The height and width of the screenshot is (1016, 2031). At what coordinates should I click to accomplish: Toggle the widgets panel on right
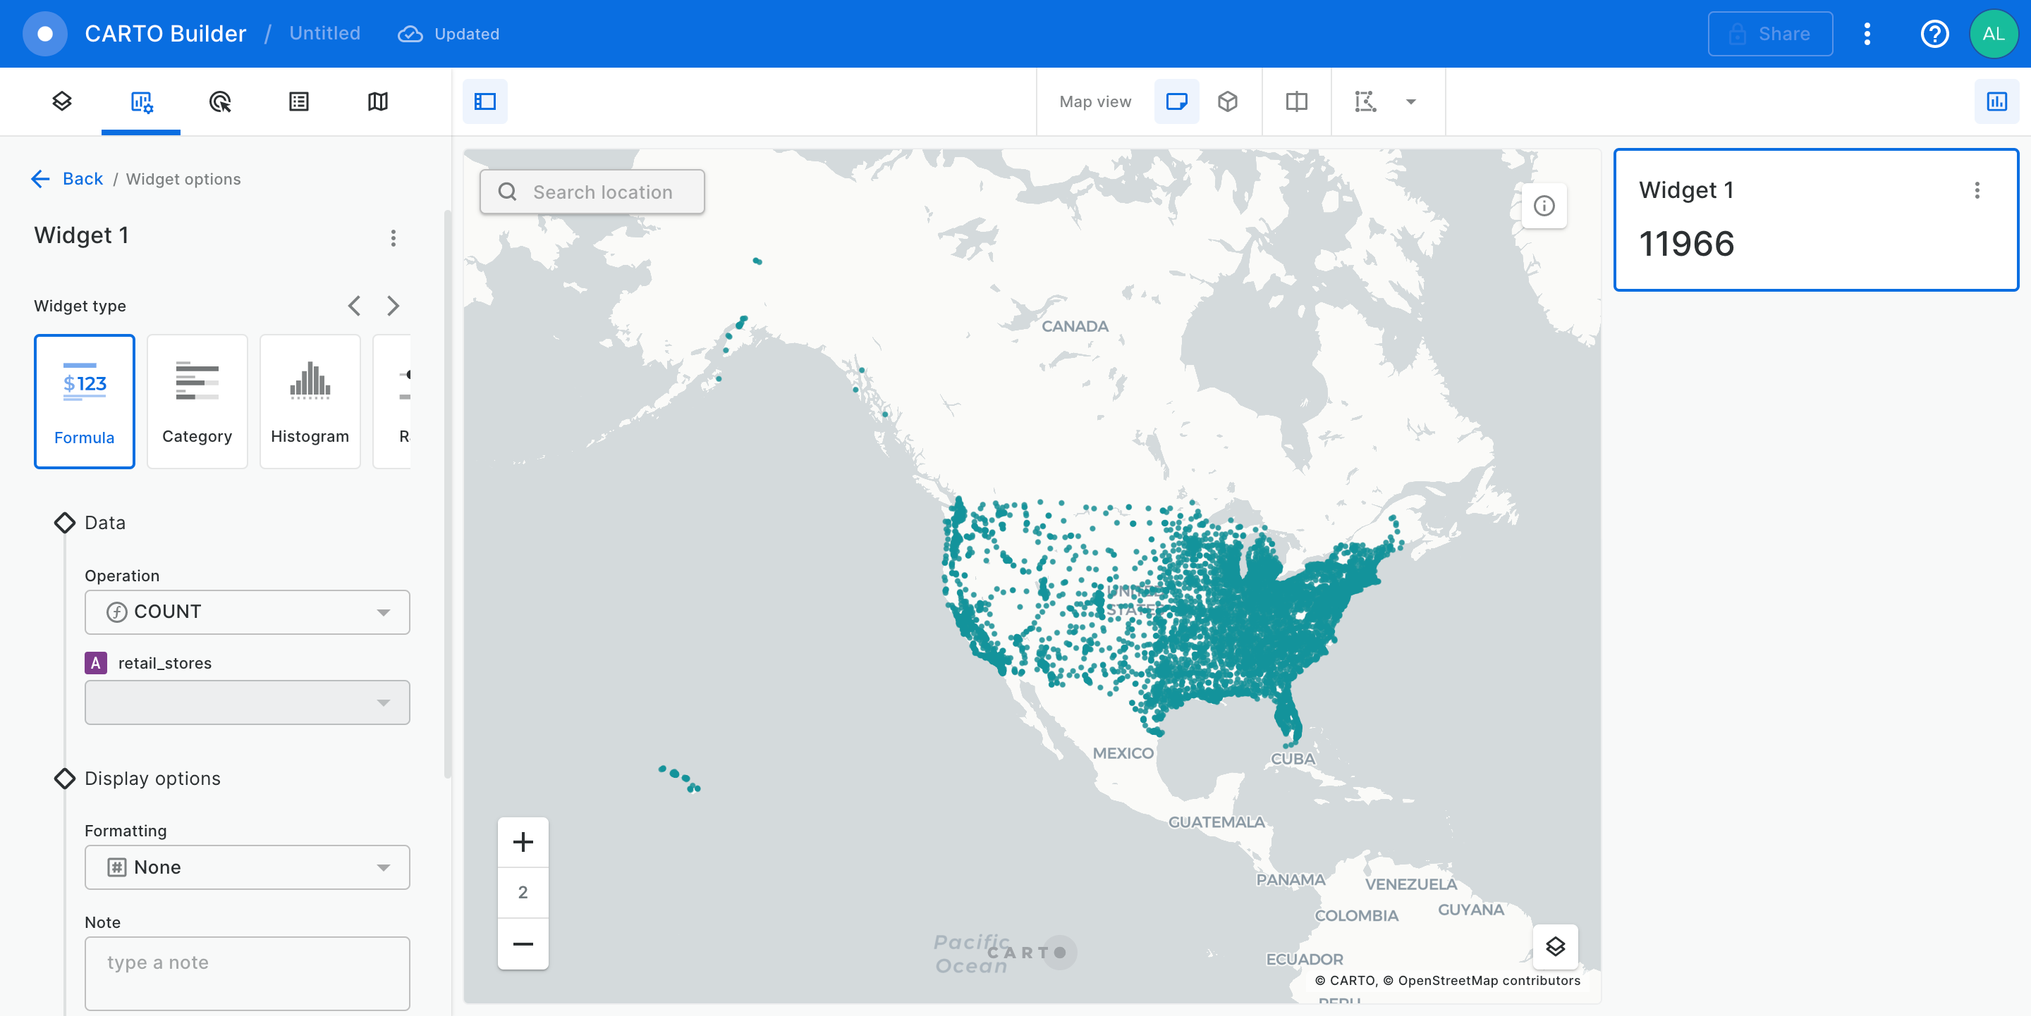point(1996,101)
